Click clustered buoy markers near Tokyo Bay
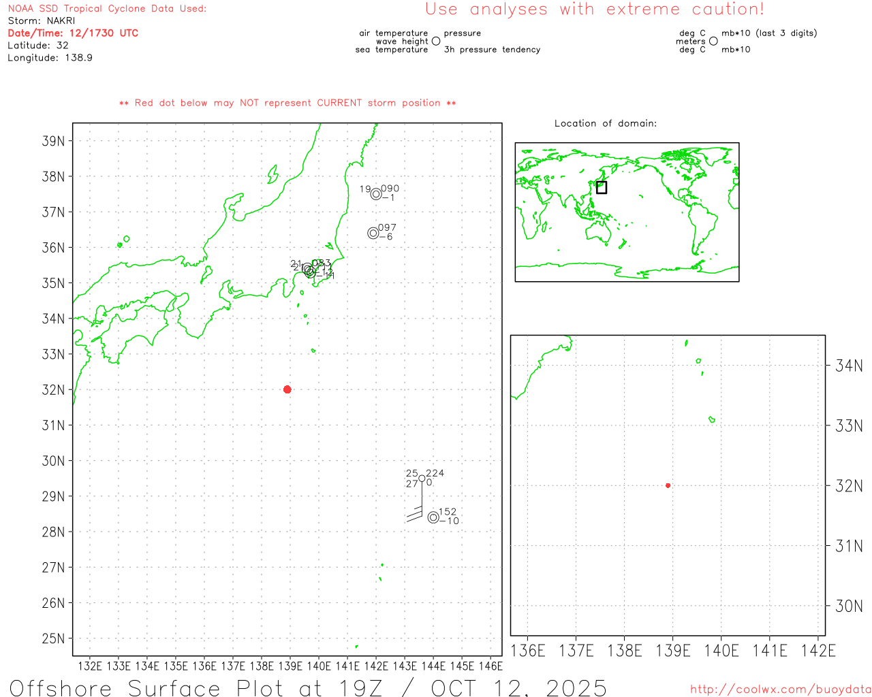872x697 pixels. [x=309, y=270]
